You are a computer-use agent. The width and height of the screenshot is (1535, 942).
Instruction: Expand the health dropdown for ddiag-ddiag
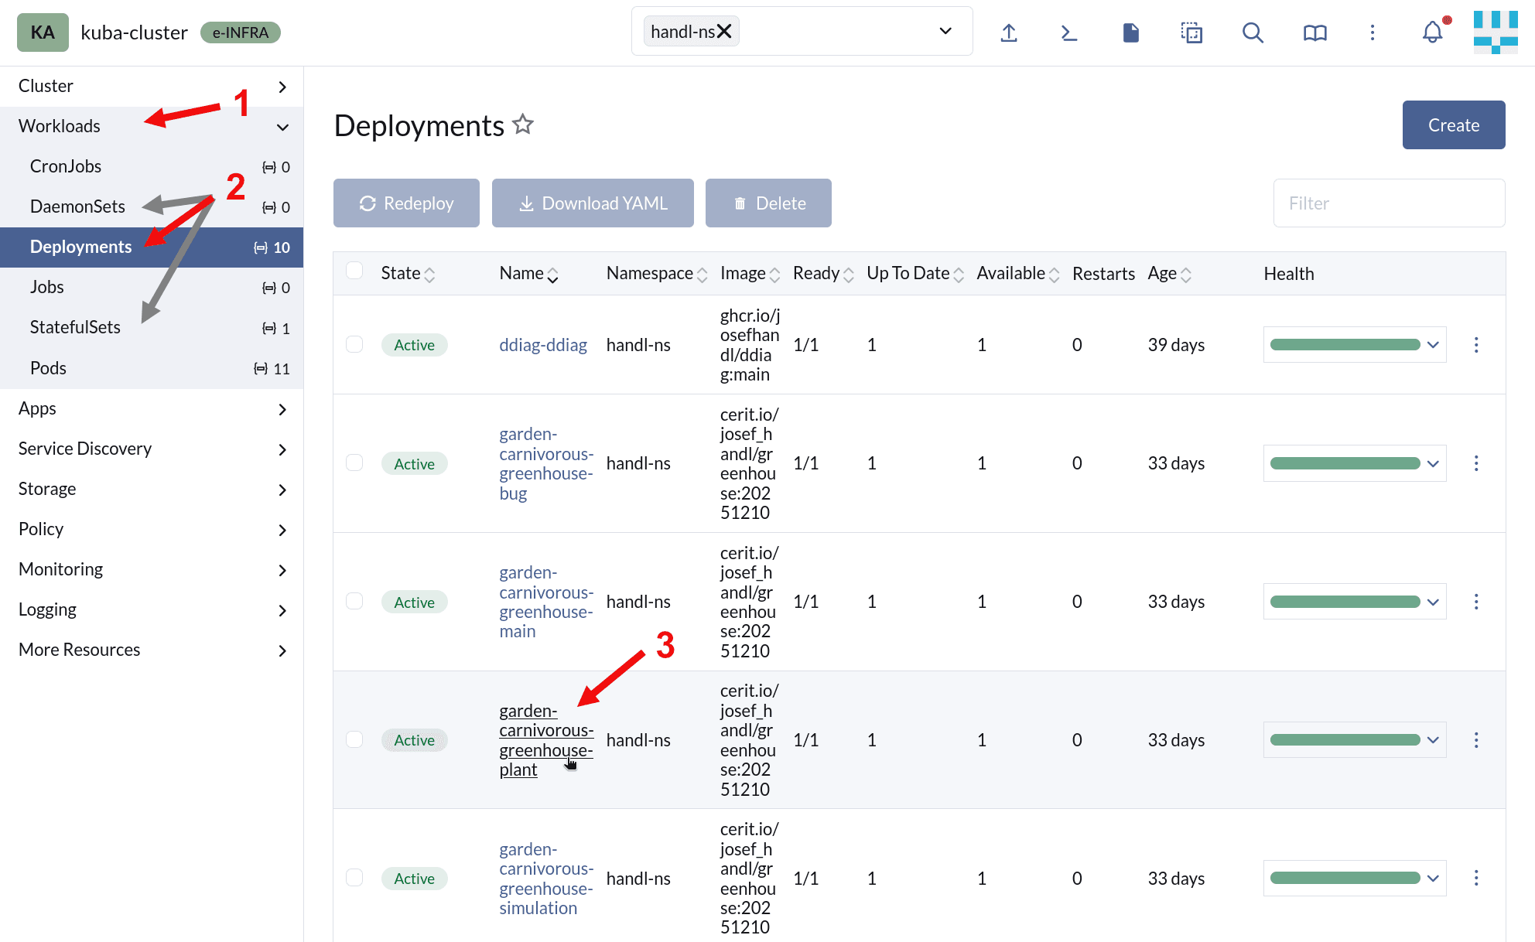(1433, 345)
